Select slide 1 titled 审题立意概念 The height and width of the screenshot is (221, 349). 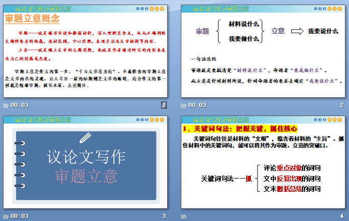point(85,51)
